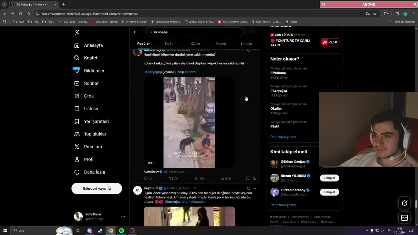Image resolution: width=418 pixels, height=235 pixels.
Task: Open floating Grok button
Action: 404,203
